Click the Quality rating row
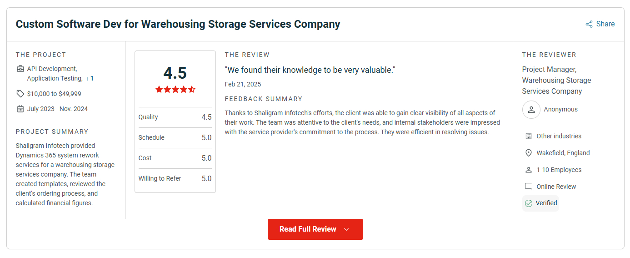The width and height of the screenshot is (630, 258). pos(175,117)
